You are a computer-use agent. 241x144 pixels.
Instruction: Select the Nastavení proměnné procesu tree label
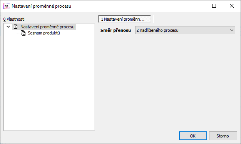(47, 27)
